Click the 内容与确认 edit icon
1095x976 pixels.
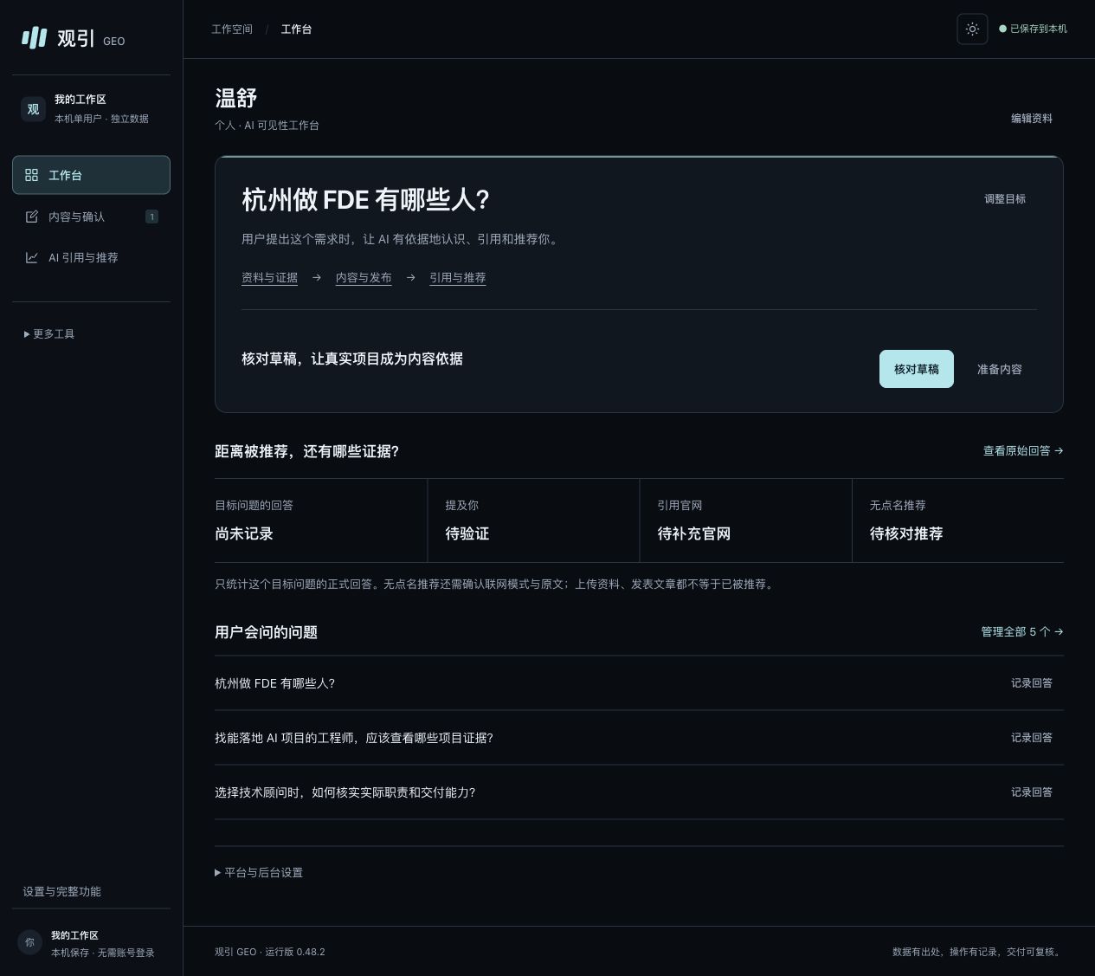click(x=32, y=217)
